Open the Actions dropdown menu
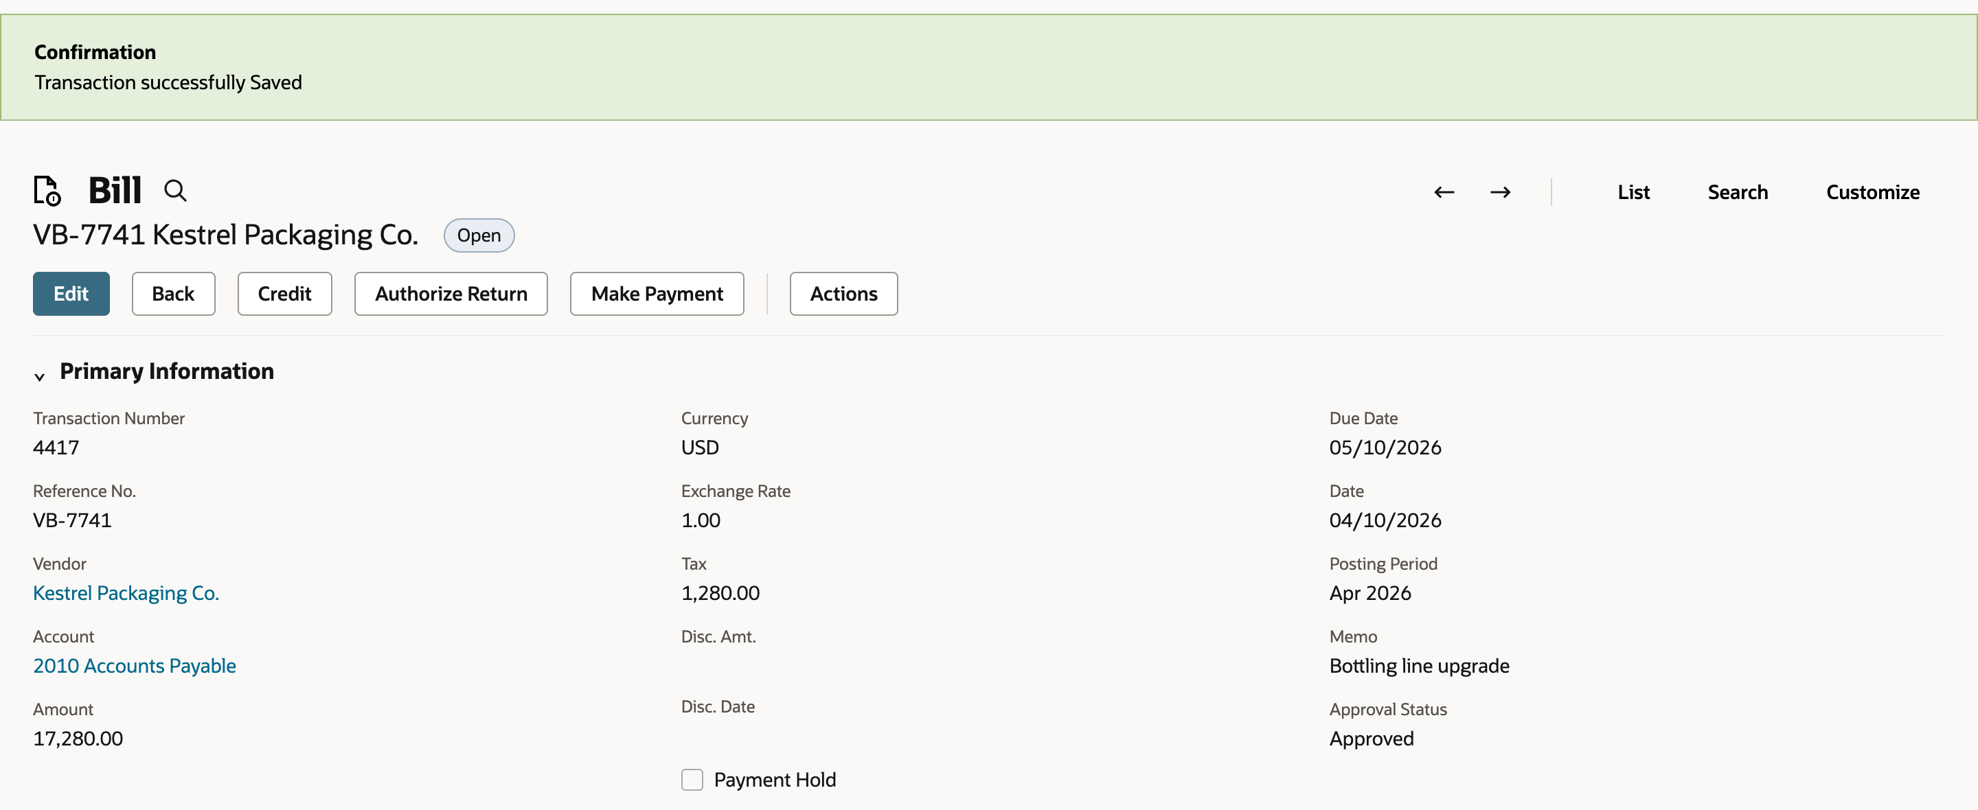Screen dimensions: 1978x810 (x=843, y=293)
